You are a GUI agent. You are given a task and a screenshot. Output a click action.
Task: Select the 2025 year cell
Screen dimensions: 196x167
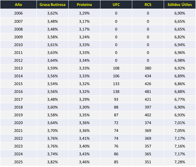pyautogui.click(x=18, y=162)
